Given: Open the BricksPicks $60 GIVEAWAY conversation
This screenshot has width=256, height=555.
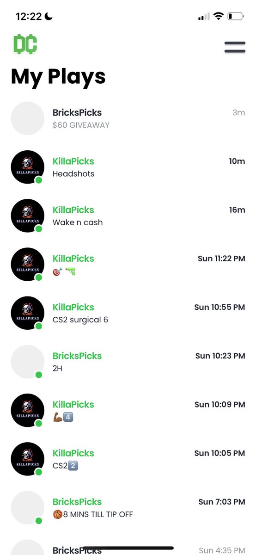Looking at the screenshot, I should 128,118.
